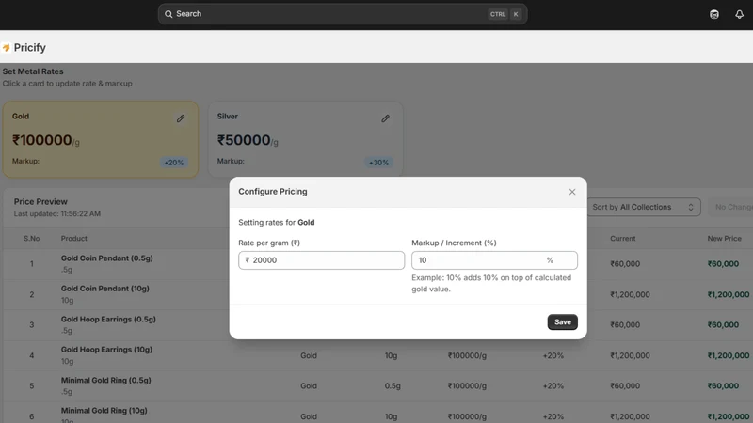Click Last updated timestamp text

pyautogui.click(x=57, y=214)
